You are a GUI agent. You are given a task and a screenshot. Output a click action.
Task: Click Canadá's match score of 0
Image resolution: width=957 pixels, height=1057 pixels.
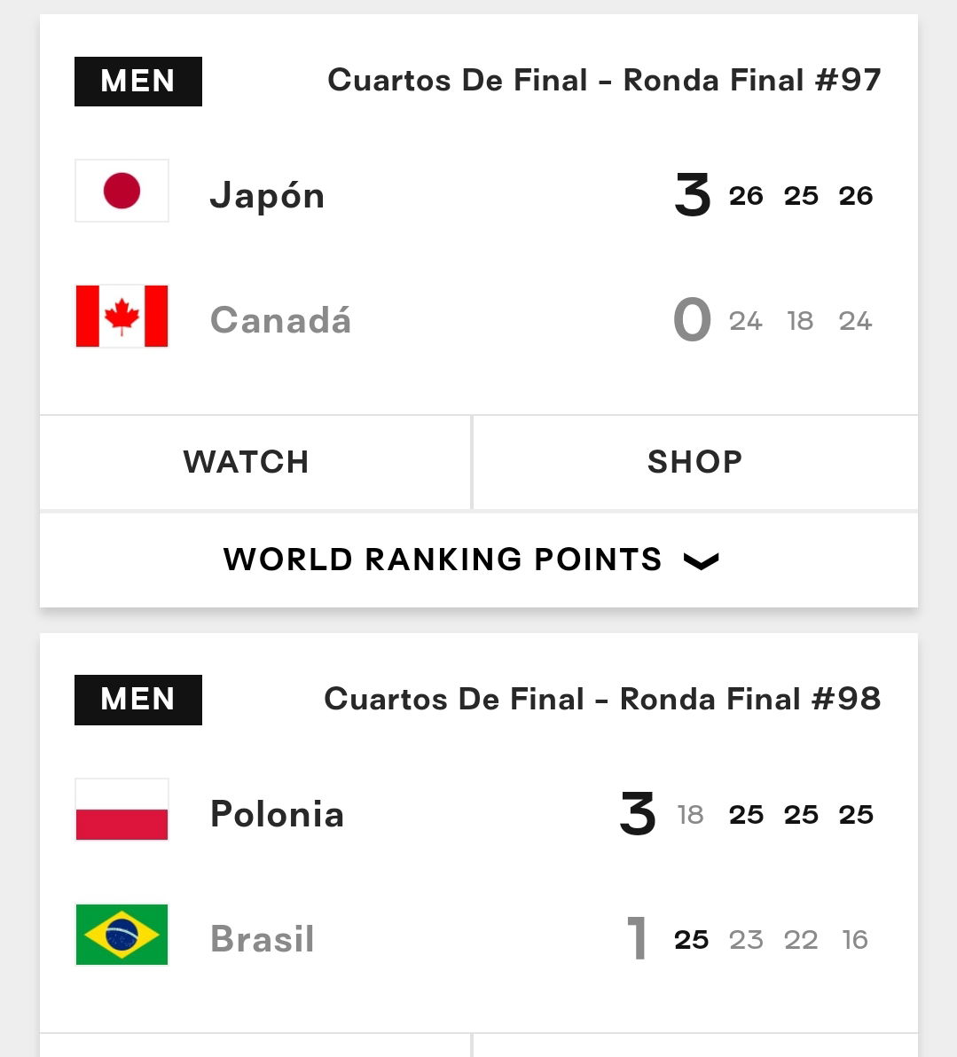(693, 319)
